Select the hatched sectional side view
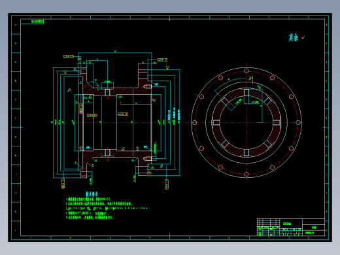Image resolution: width=340 pixels, height=255 pixels. (x=115, y=122)
